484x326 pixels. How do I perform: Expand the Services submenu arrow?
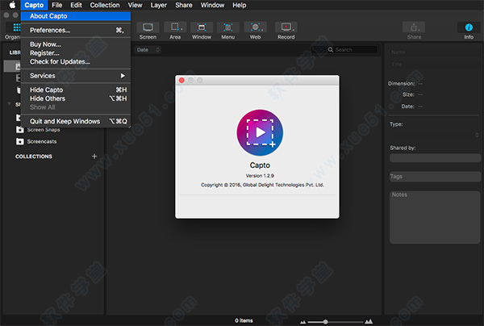[123, 76]
